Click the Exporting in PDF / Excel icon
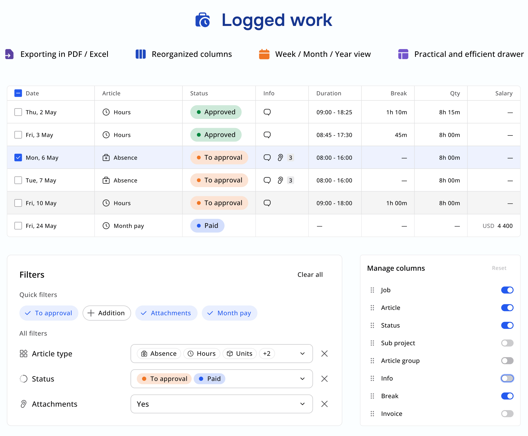This screenshot has width=528, height=436. tap(9, 54)
